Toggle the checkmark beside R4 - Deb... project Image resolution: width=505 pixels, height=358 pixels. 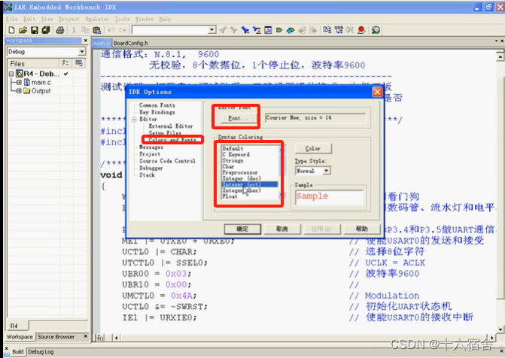(66, 74)
